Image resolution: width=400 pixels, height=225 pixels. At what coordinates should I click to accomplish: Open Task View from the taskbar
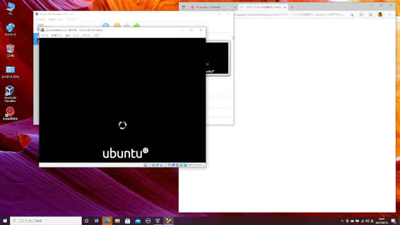(97, 221)
